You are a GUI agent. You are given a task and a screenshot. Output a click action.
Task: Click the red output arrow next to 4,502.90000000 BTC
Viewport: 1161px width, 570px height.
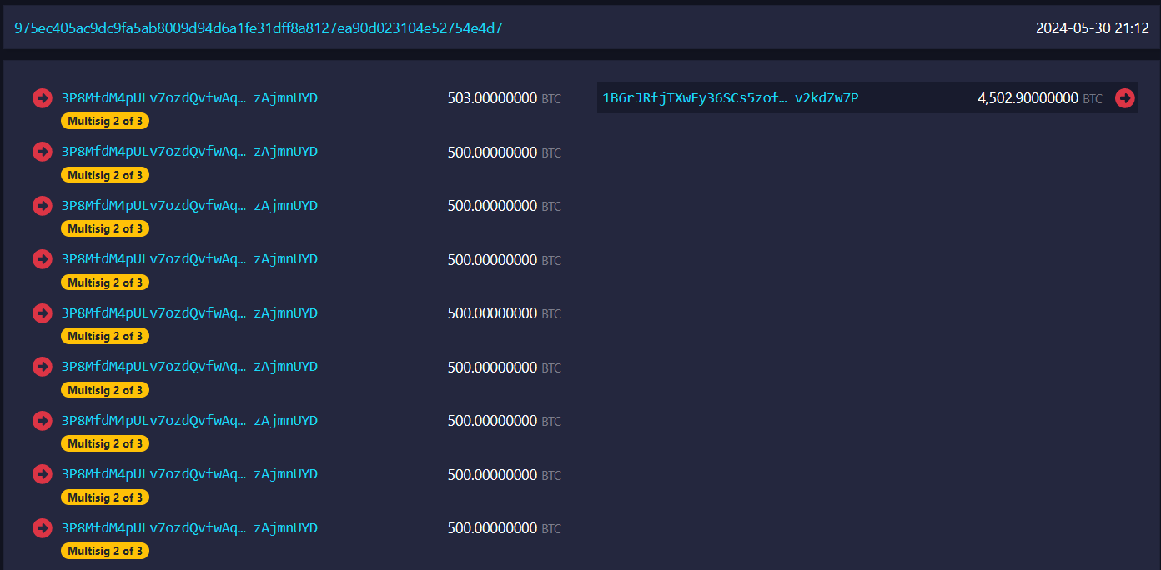click(x=1125, y=97)
